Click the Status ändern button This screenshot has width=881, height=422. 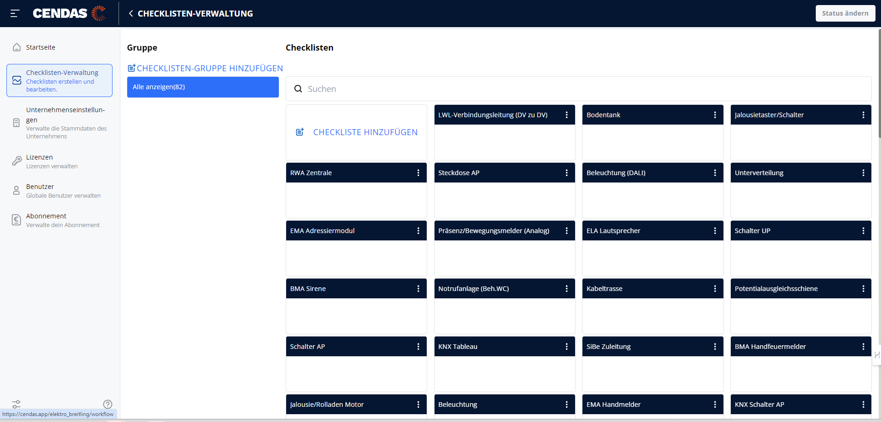(x=845, y=13)
